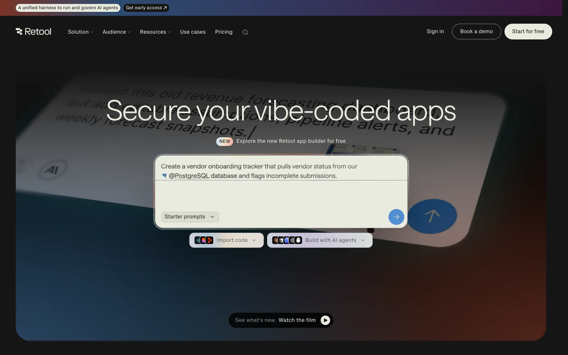Click Watch the film
Image resolution: width=568 pixels, height=355 pixels.
tap(297, 320)
